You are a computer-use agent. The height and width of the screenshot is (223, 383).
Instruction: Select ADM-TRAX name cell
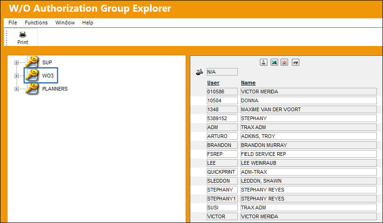pos(308,172)
